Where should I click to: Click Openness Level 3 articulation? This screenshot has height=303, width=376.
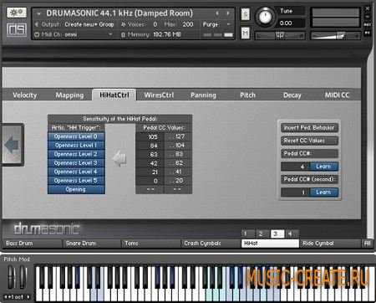tap(76, 163)
